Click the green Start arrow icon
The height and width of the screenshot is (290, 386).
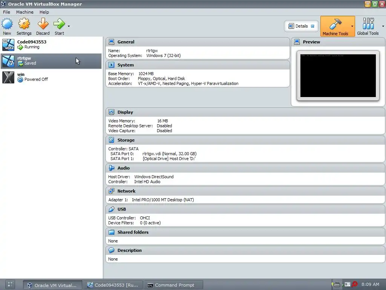pos(59,24)
